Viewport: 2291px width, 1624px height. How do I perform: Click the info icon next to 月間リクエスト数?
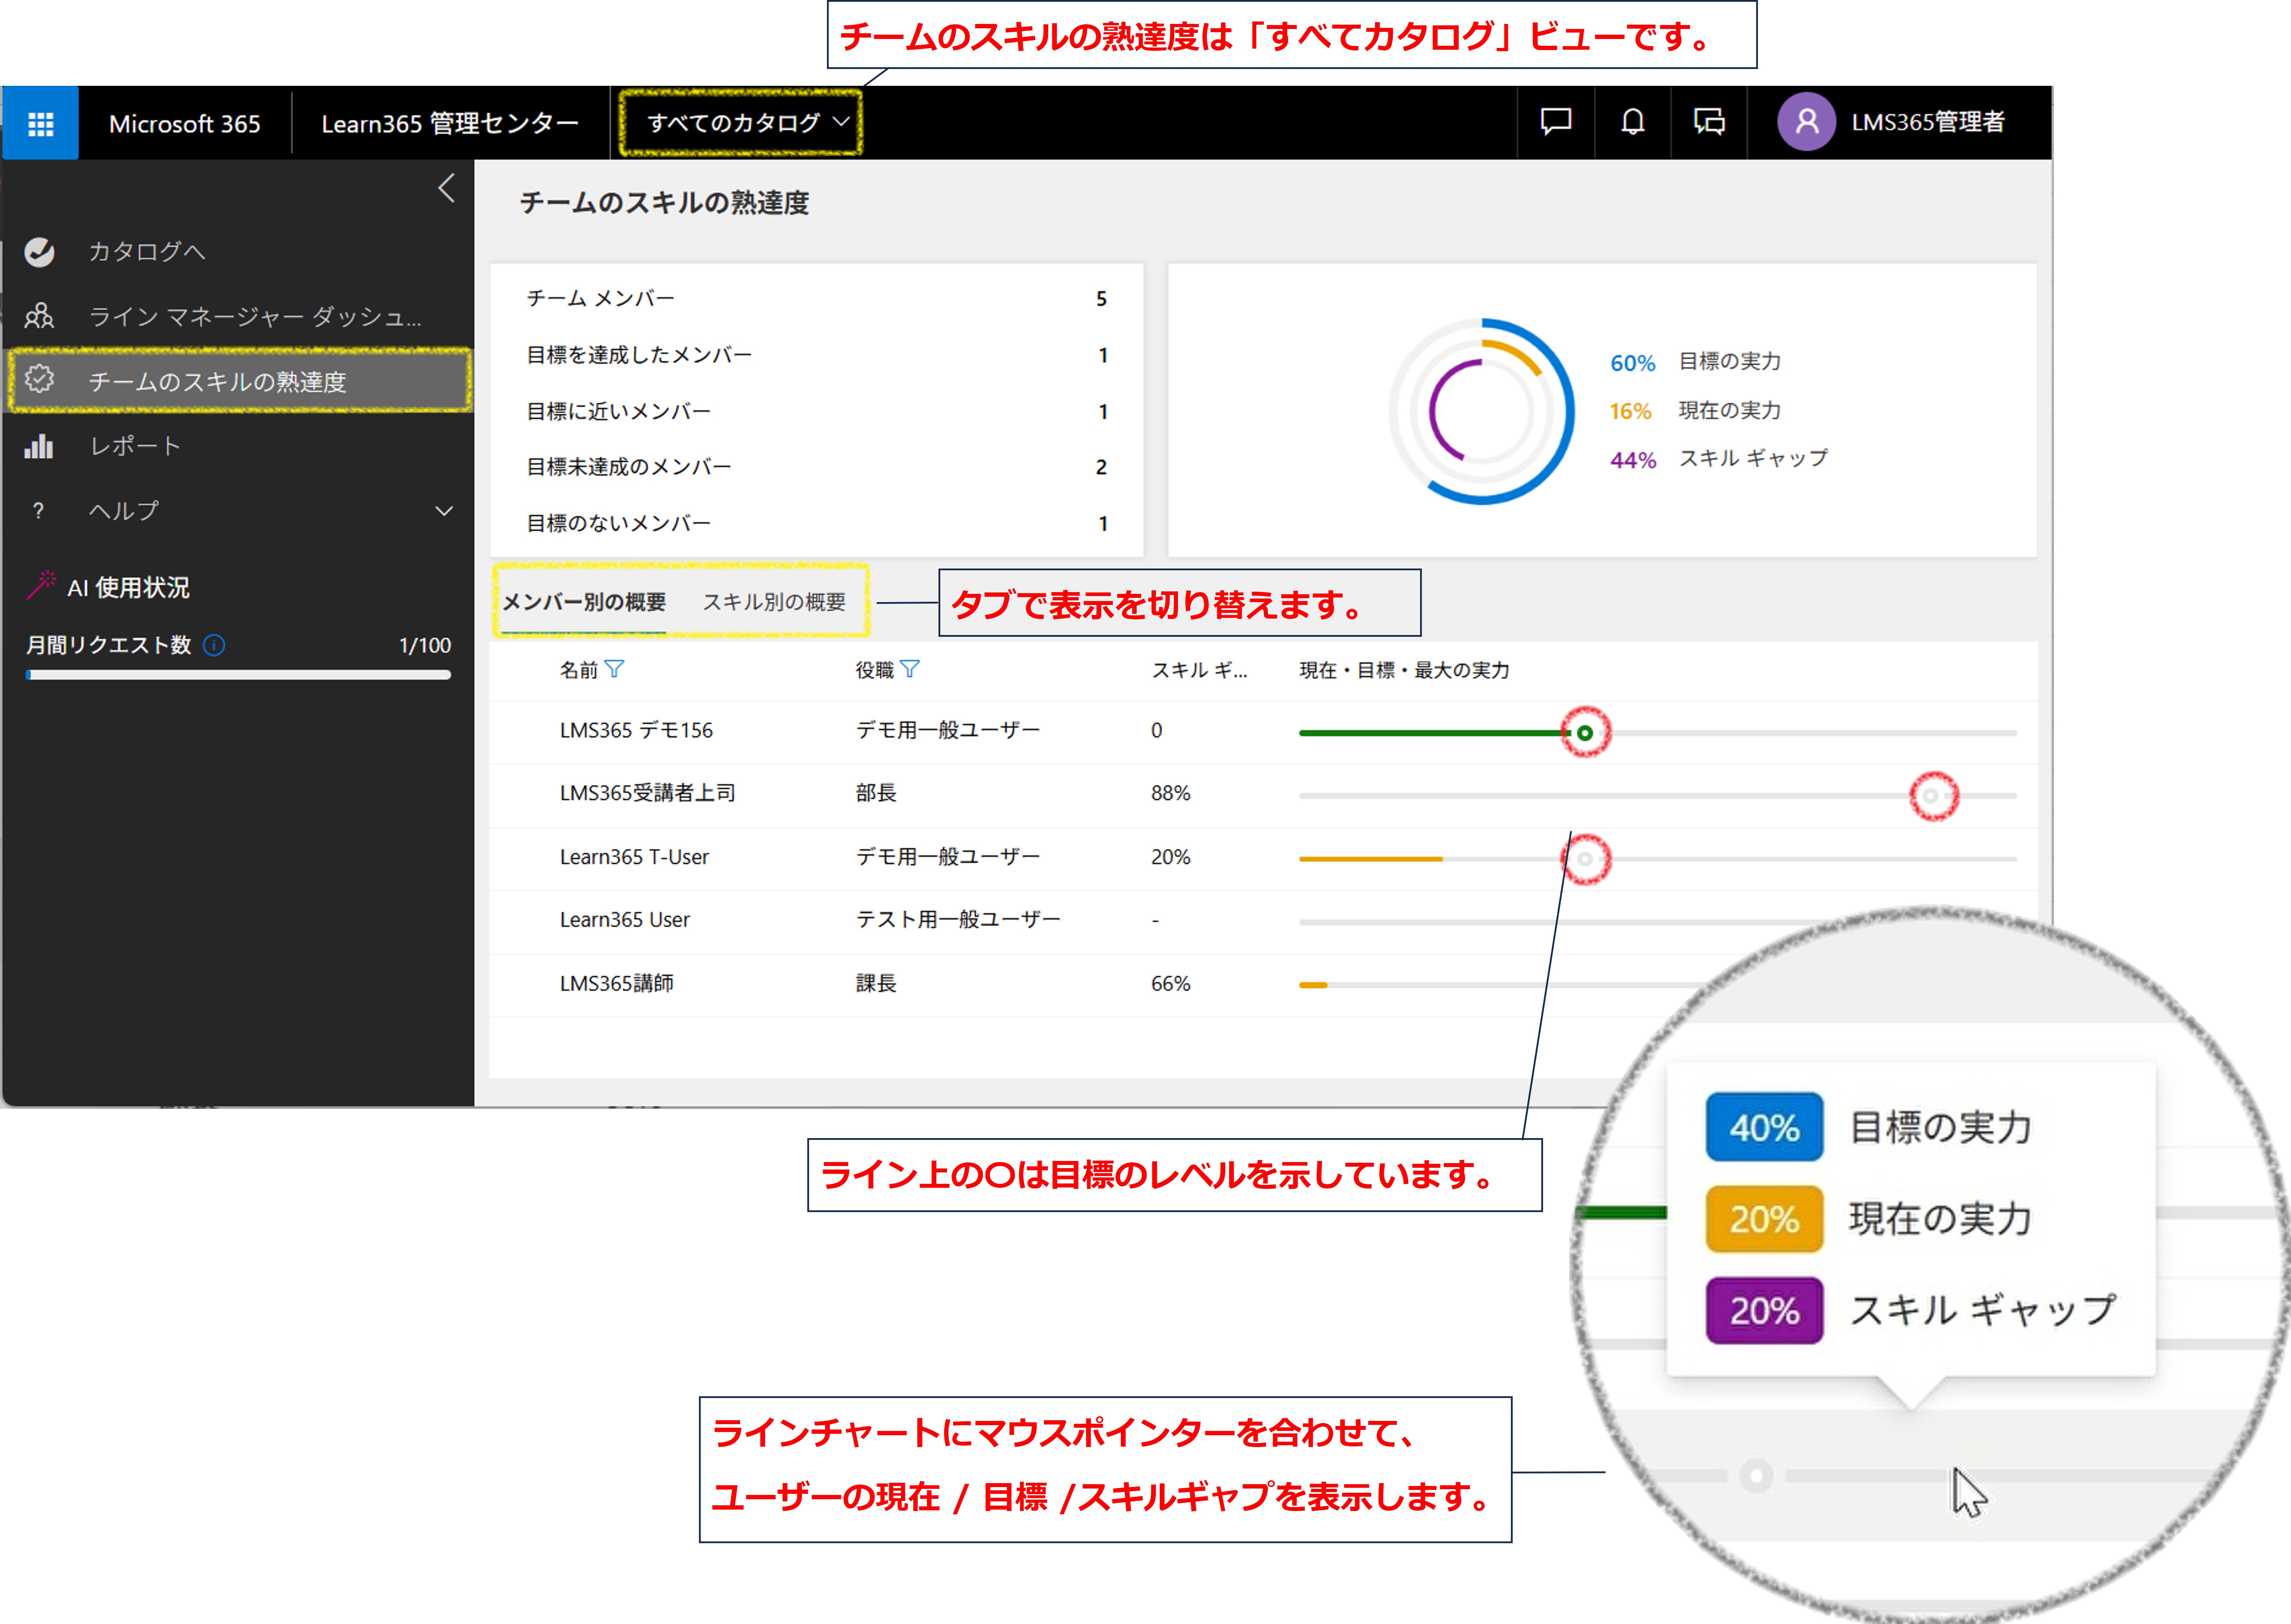point(214,645)
